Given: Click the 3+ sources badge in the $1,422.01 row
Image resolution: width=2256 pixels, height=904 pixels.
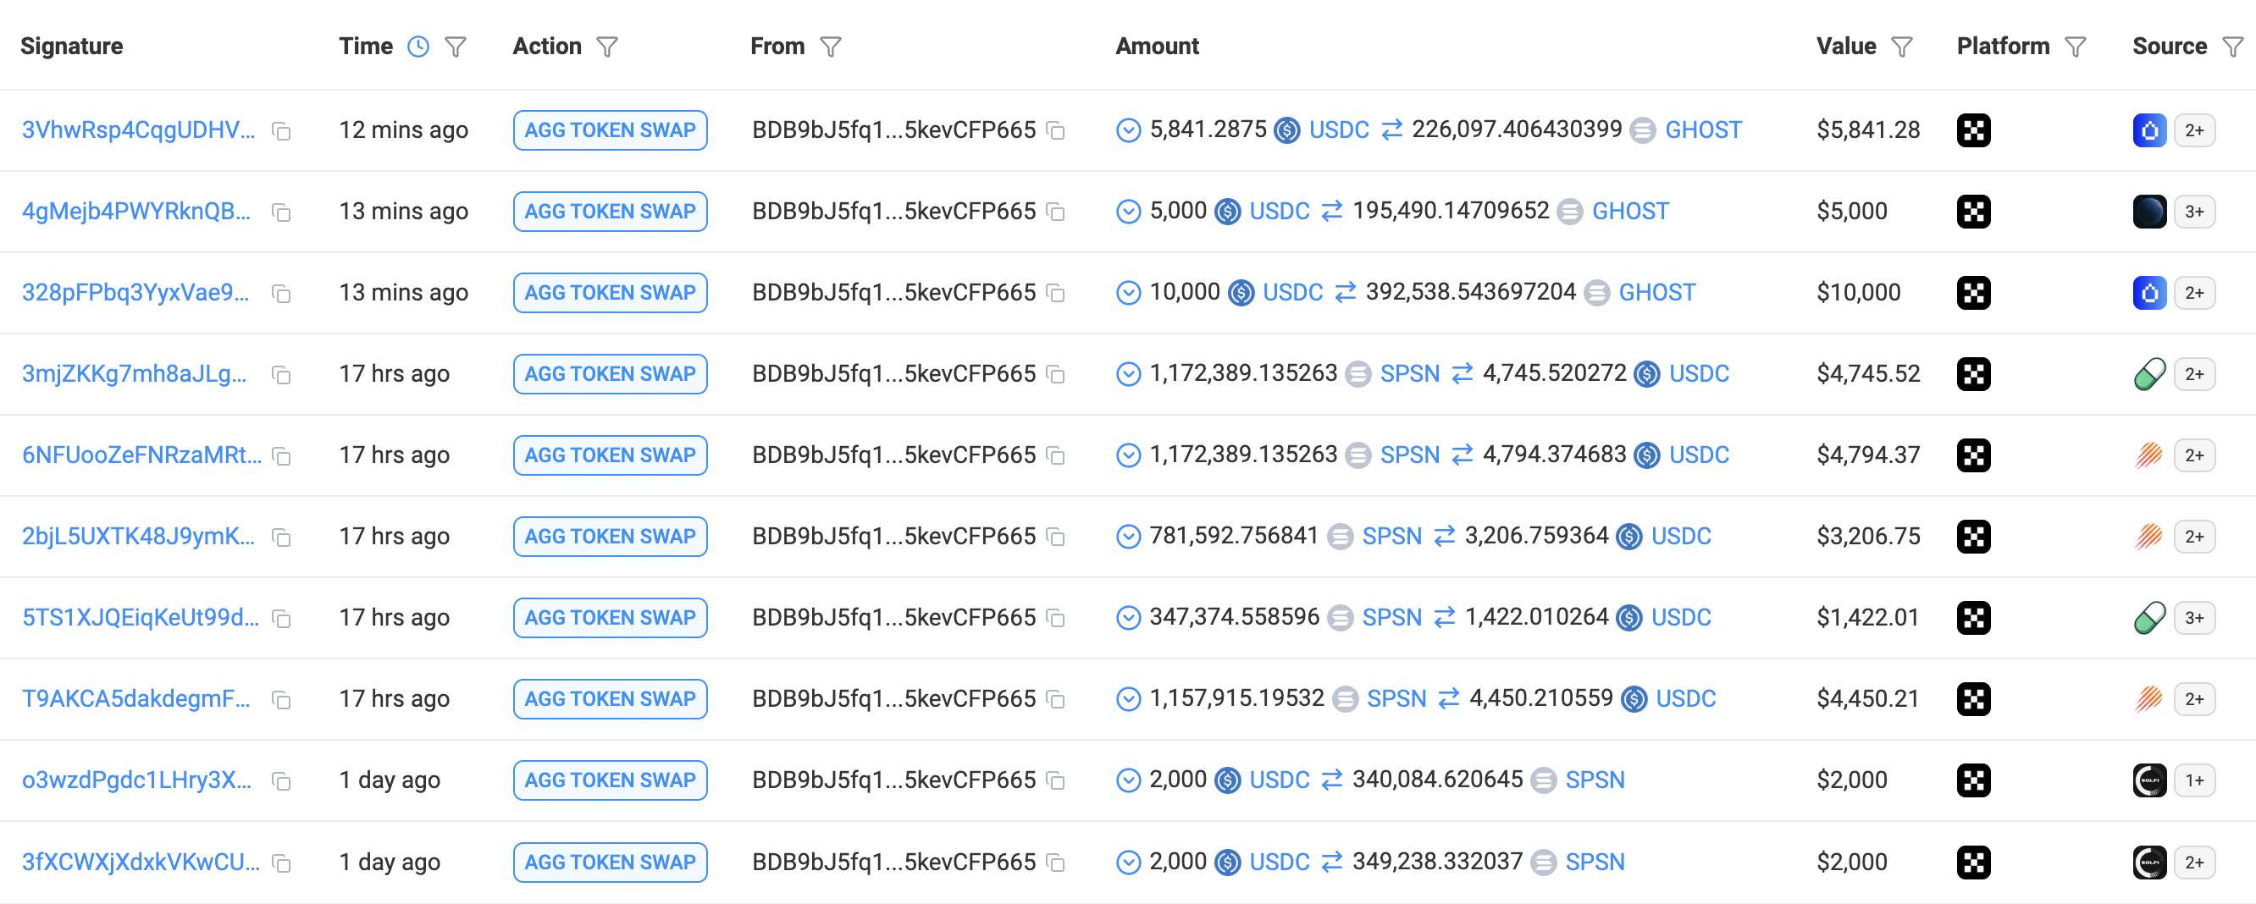Looking at the screenshot, I should 2194,618.
